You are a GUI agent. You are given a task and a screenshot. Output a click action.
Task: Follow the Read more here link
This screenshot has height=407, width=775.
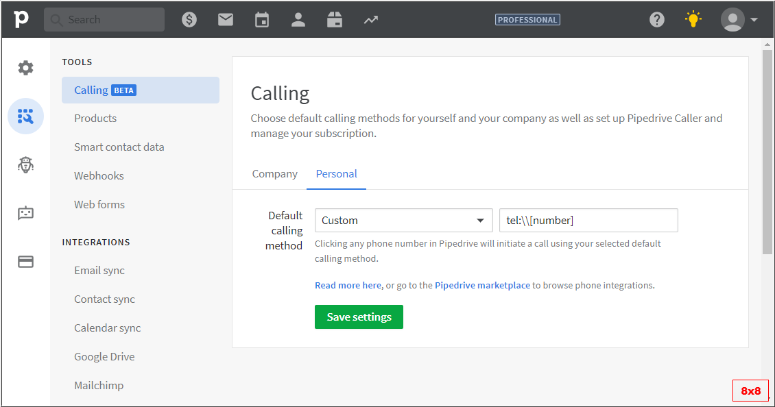348,286
